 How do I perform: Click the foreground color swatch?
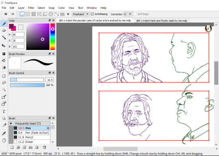(x=11, y=26)
